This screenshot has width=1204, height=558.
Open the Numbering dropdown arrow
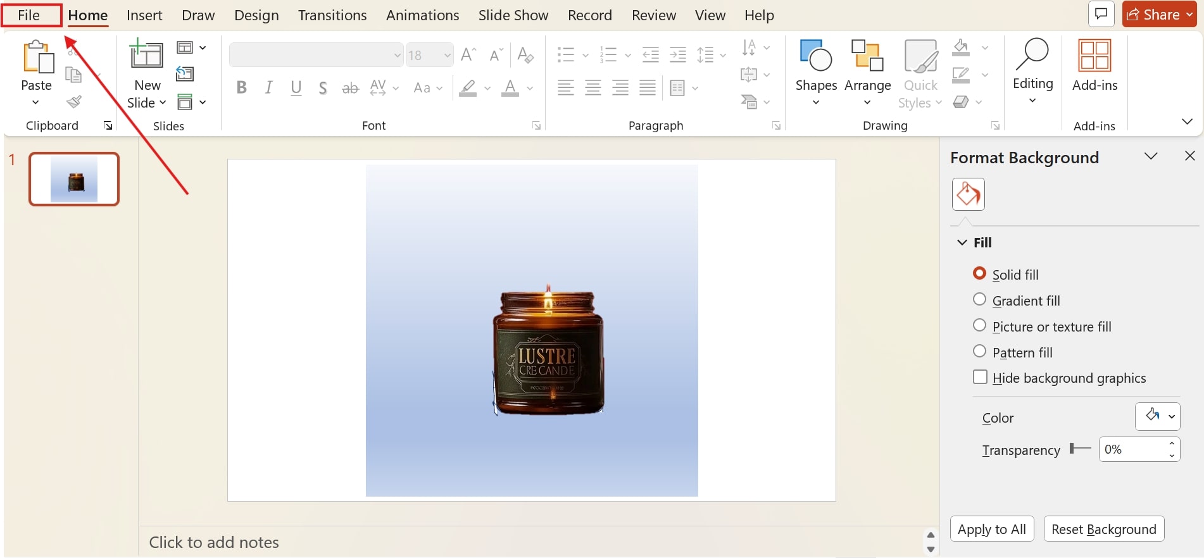pyautogui.click(x=628, y=56)
